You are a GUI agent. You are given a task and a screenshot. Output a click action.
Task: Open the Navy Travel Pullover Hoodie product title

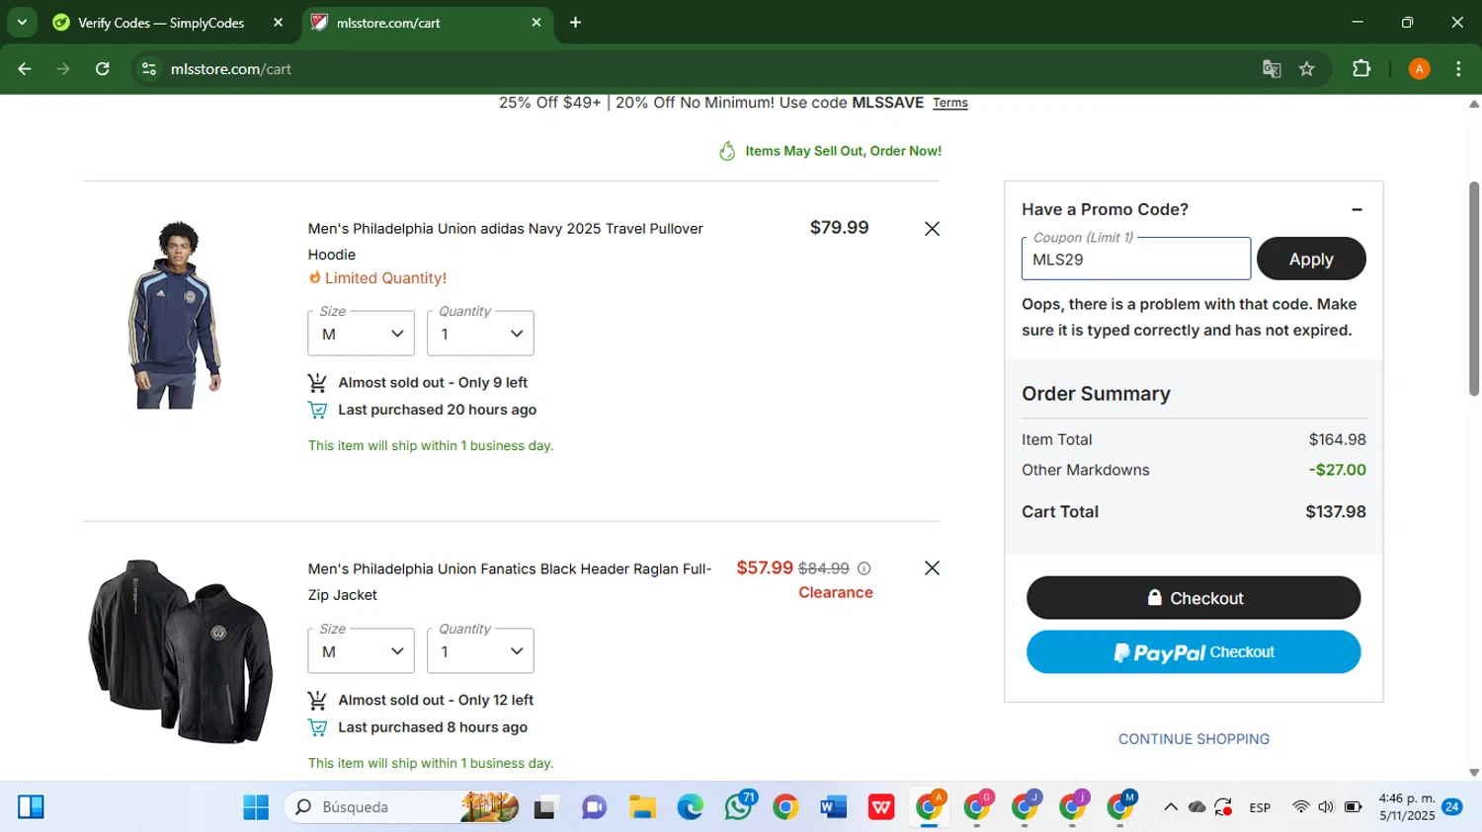(506, 241)
